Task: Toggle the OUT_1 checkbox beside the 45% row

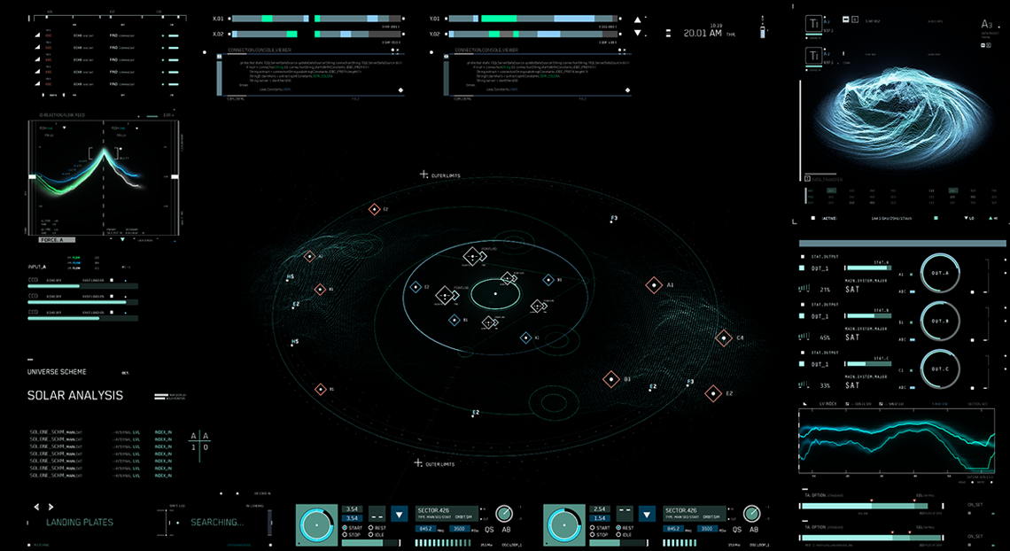Action: pos(802,316)
